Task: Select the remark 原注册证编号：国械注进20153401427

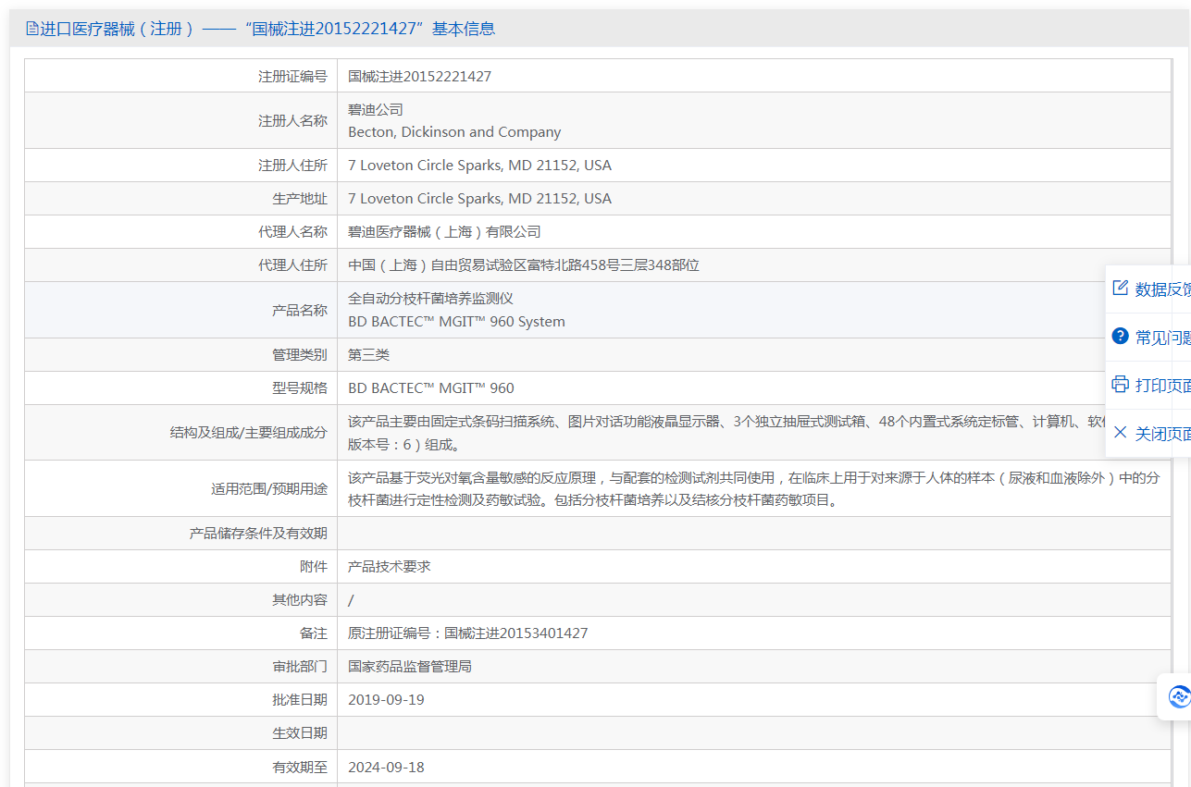Action: [x=468, y=633]
